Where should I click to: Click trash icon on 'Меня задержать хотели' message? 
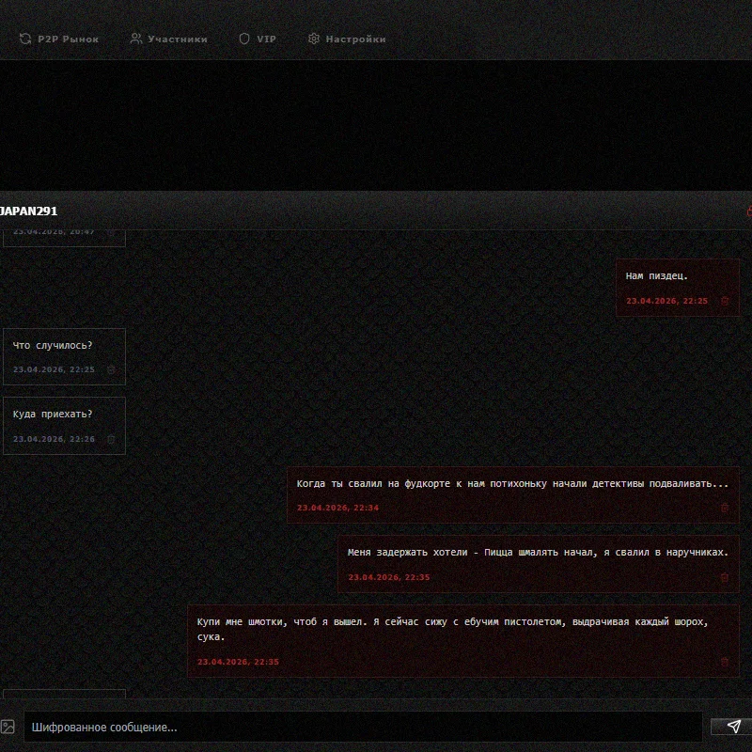click(724, 577)
